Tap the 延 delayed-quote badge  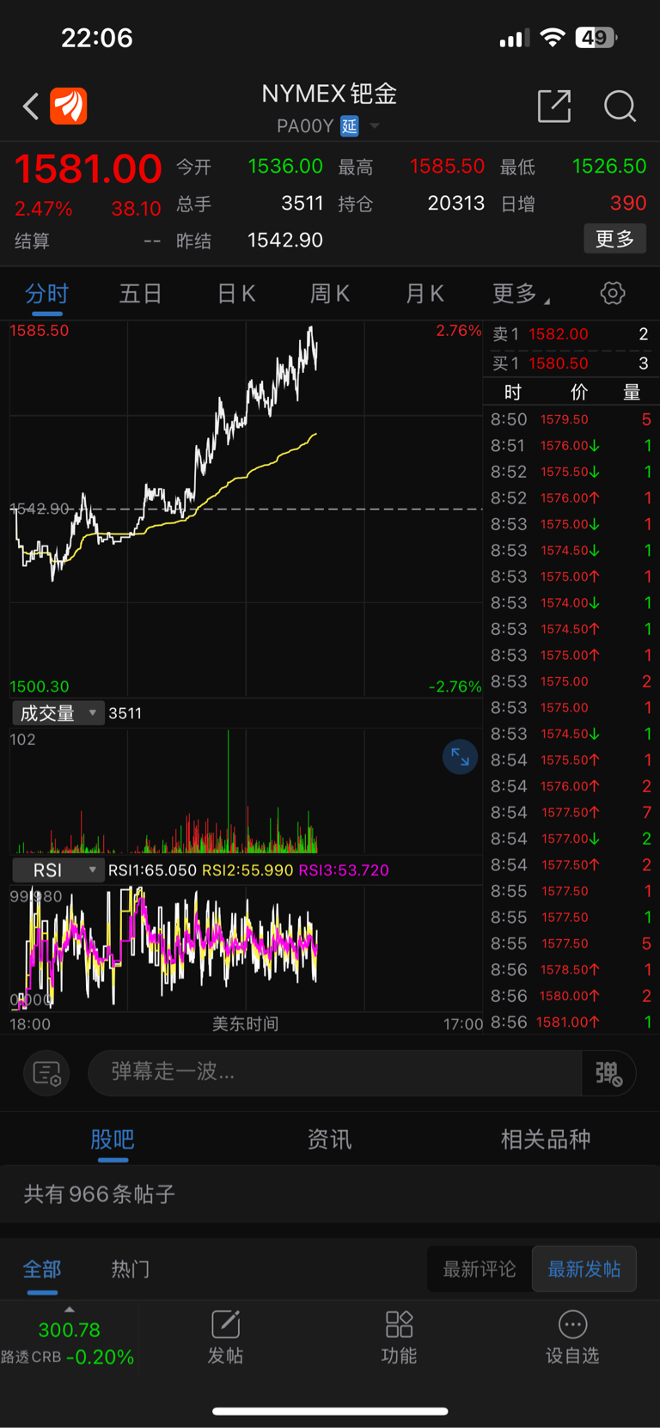[349, 126]
